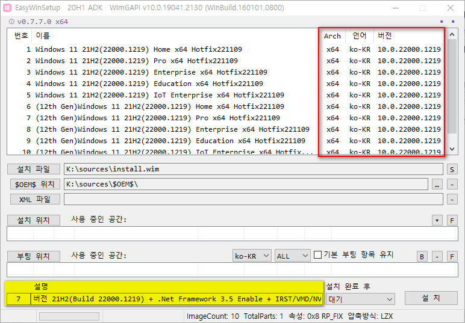Click the EasyWinSetup pink app icon

tap(7, 8)
